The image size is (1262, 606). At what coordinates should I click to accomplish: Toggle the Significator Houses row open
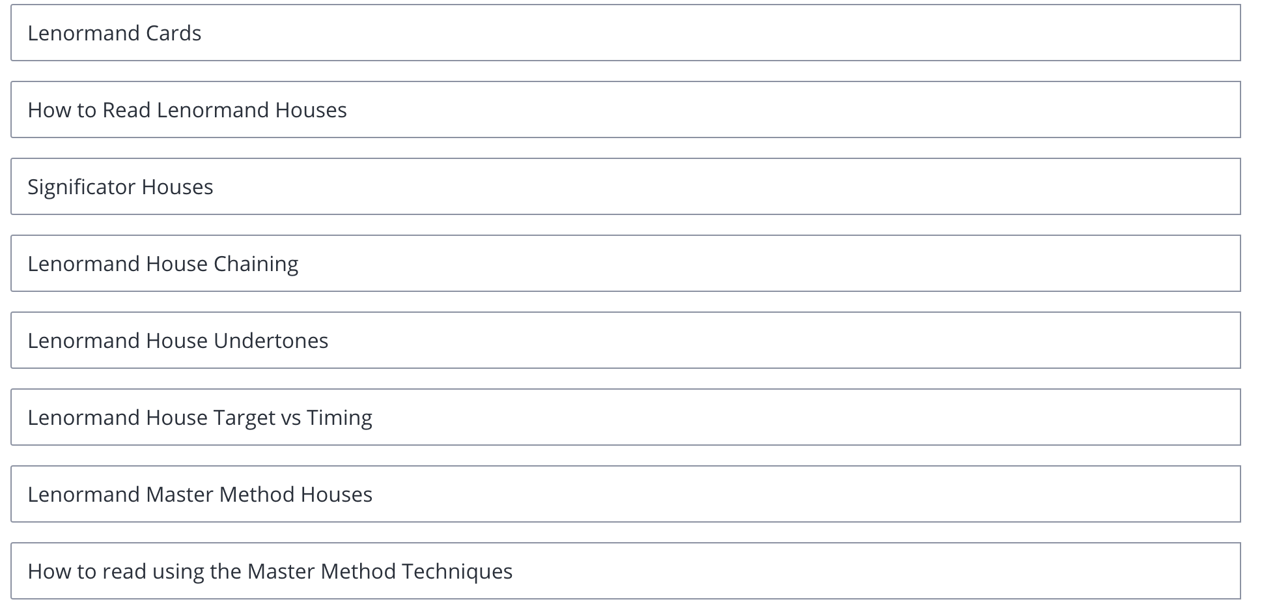coord(626,186)
